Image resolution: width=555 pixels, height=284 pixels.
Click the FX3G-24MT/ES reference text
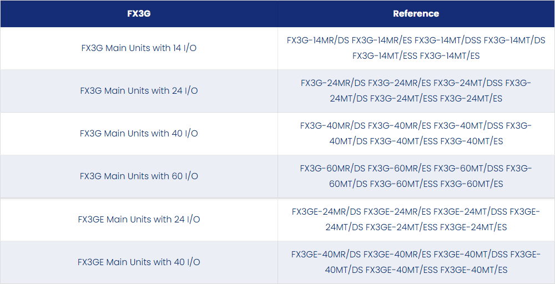coord(471,99)
